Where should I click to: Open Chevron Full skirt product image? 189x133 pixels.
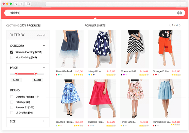134,49
